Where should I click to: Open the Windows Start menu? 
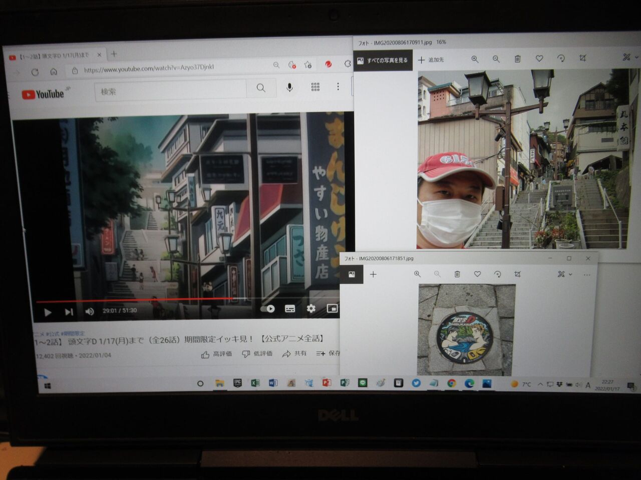48,386
